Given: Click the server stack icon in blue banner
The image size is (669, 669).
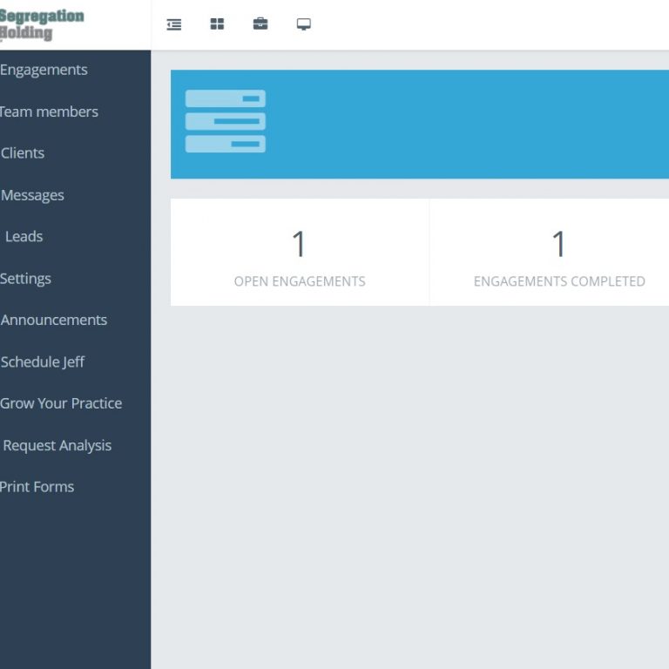Looking at the screenshot, I should pos(226,122).
